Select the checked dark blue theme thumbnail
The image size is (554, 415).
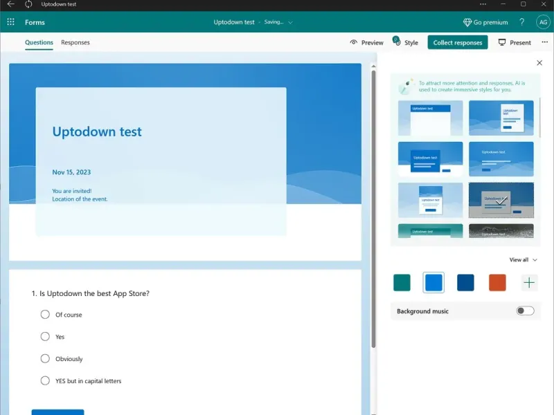tap(501, 200)
